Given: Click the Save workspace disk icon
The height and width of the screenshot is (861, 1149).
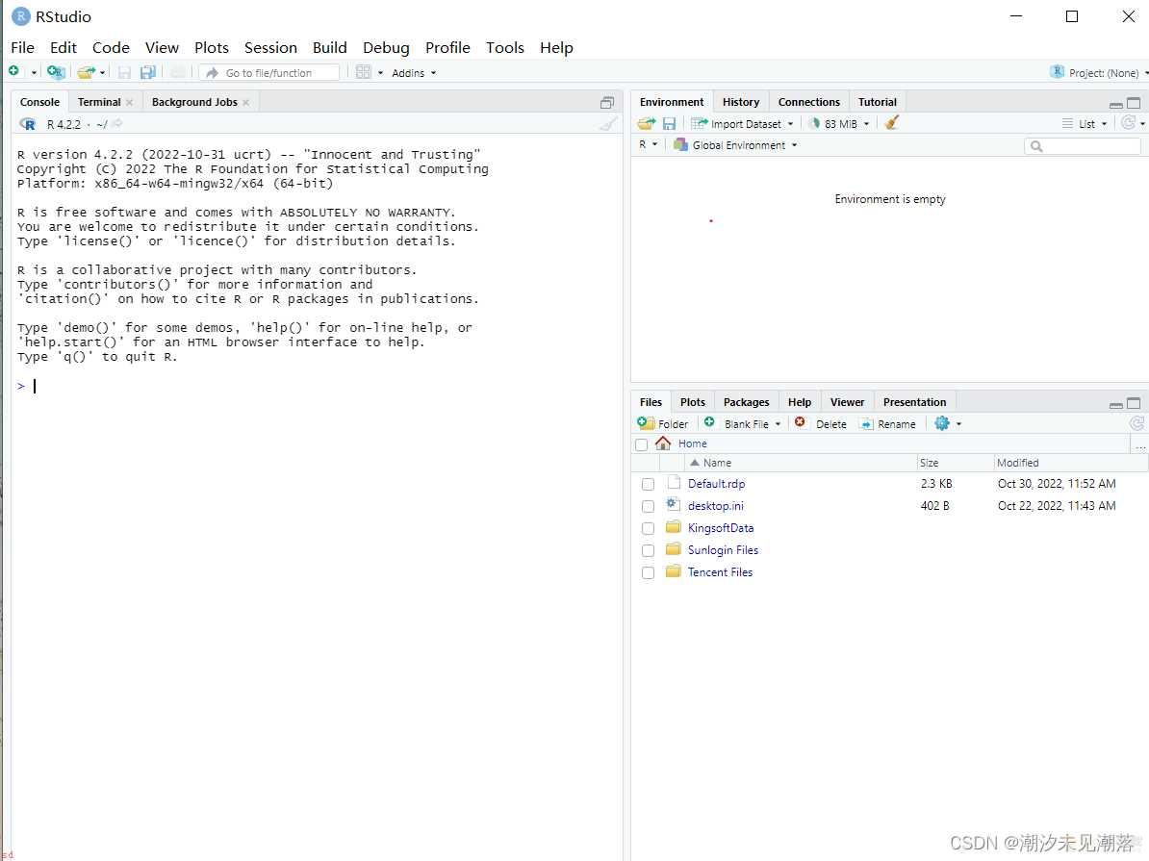Looking at the screenshot, I should click(x=669, y=124).
